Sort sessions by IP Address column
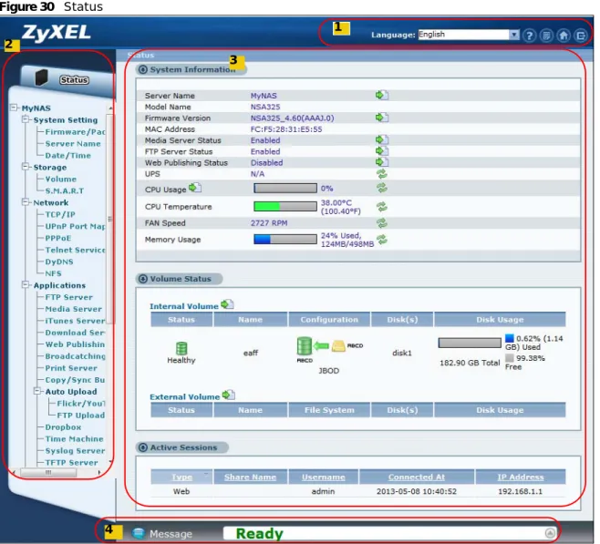Image resolution: width=600 pixels, height=544 pixels. coord(521,477)
